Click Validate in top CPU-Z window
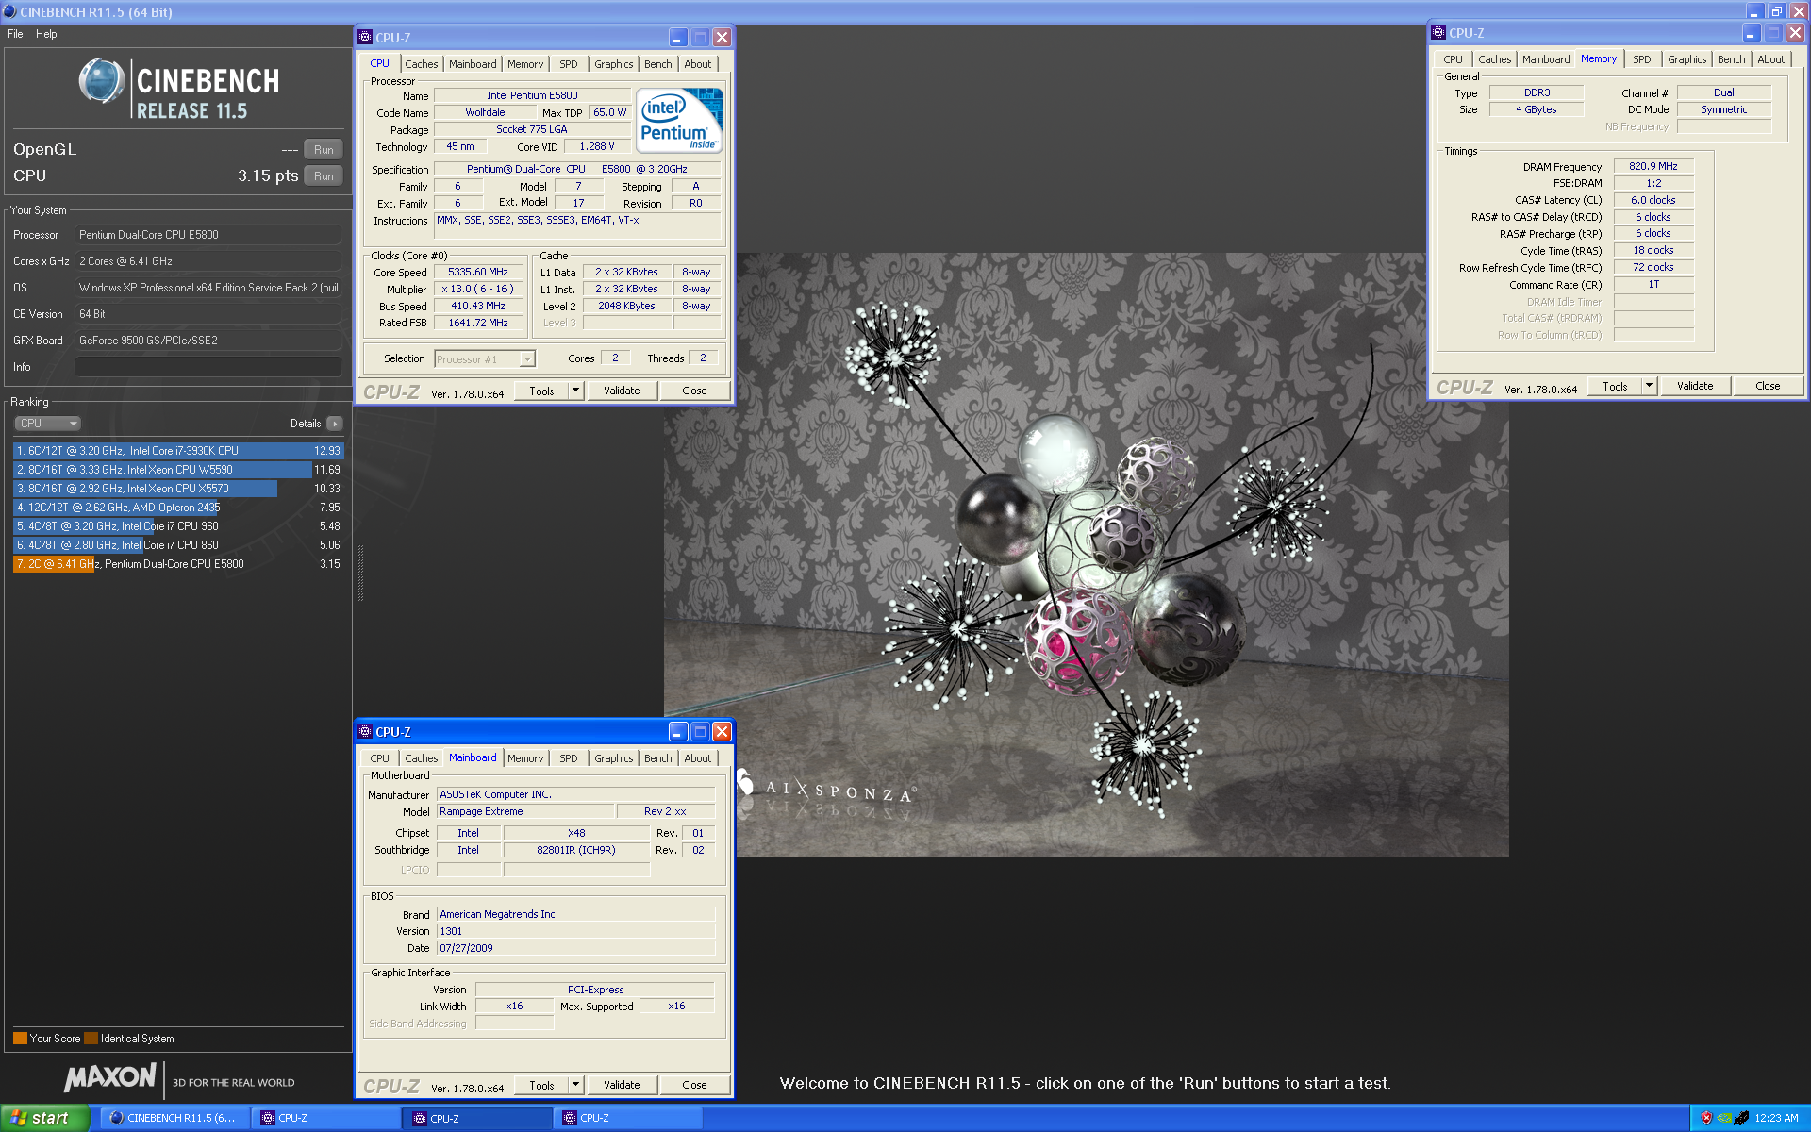This screenshot has width=1811, height=1132. pos(622,391)
